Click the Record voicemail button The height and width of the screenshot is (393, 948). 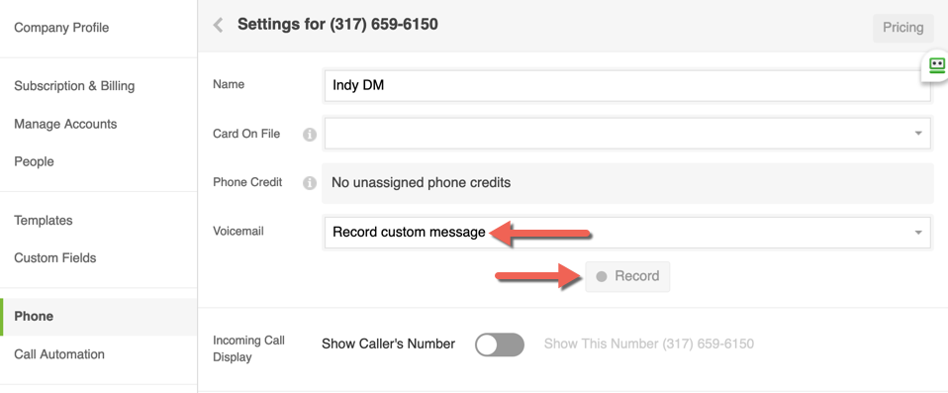(627, 276)
